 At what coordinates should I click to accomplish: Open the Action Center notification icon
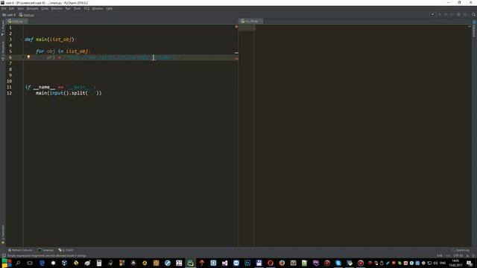[470, 263]
